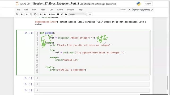Click the UnboundLocalError message text
The width and height of the screenshot is (170, 95).
pos(91,23)
